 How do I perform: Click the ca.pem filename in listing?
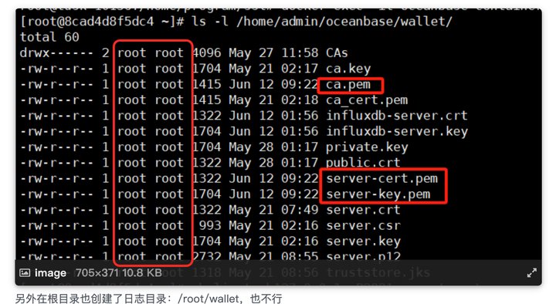pyautogui.click(x=347, y=85)
